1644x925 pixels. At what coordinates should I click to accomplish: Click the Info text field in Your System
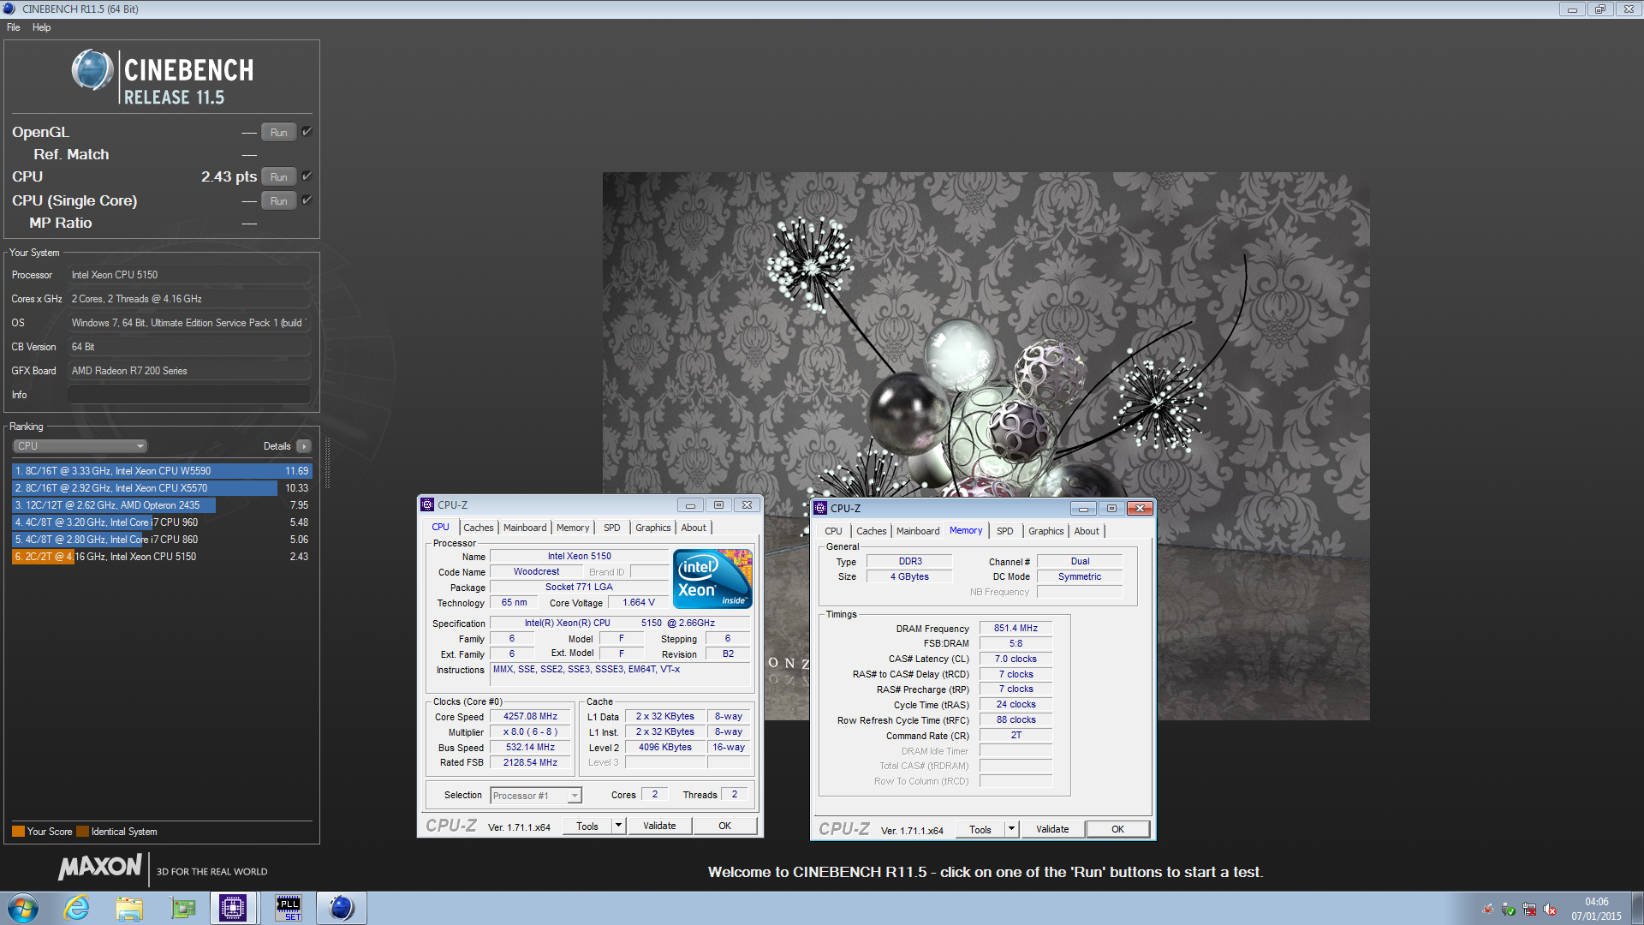189,395
